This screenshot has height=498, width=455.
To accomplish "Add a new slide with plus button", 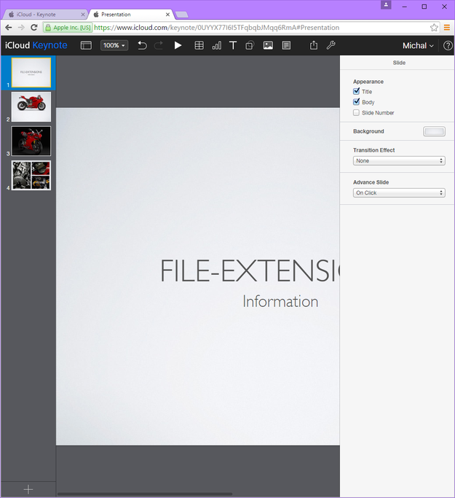I will click(28, 489).
